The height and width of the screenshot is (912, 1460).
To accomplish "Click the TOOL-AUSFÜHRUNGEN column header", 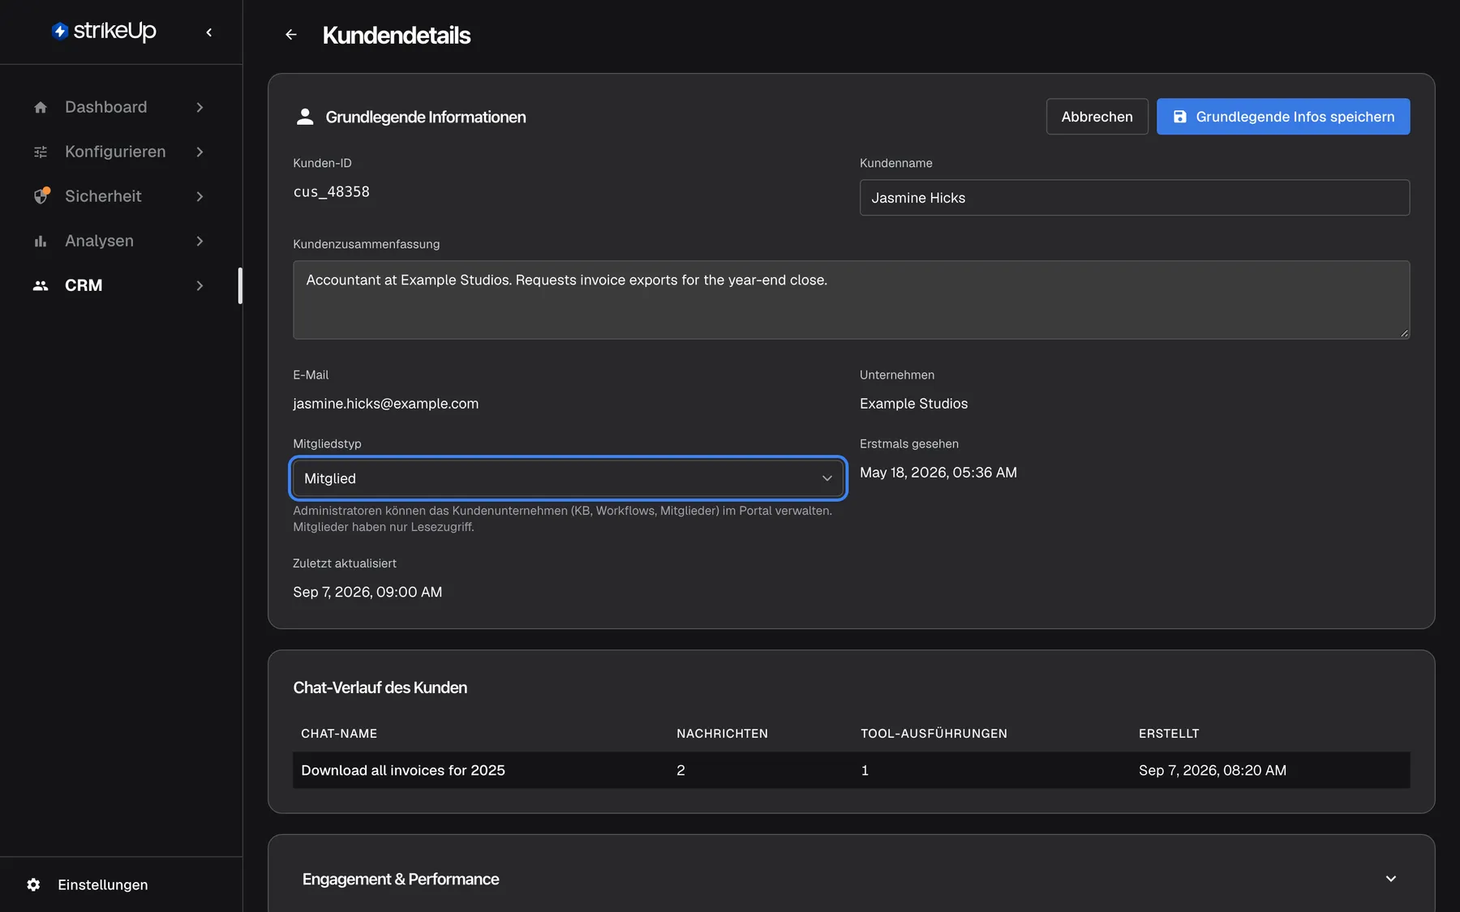I will (934, 734).
